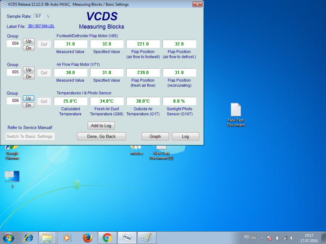Click the Add to Log button
Screen dimensions: 326x244
(101, 125)
